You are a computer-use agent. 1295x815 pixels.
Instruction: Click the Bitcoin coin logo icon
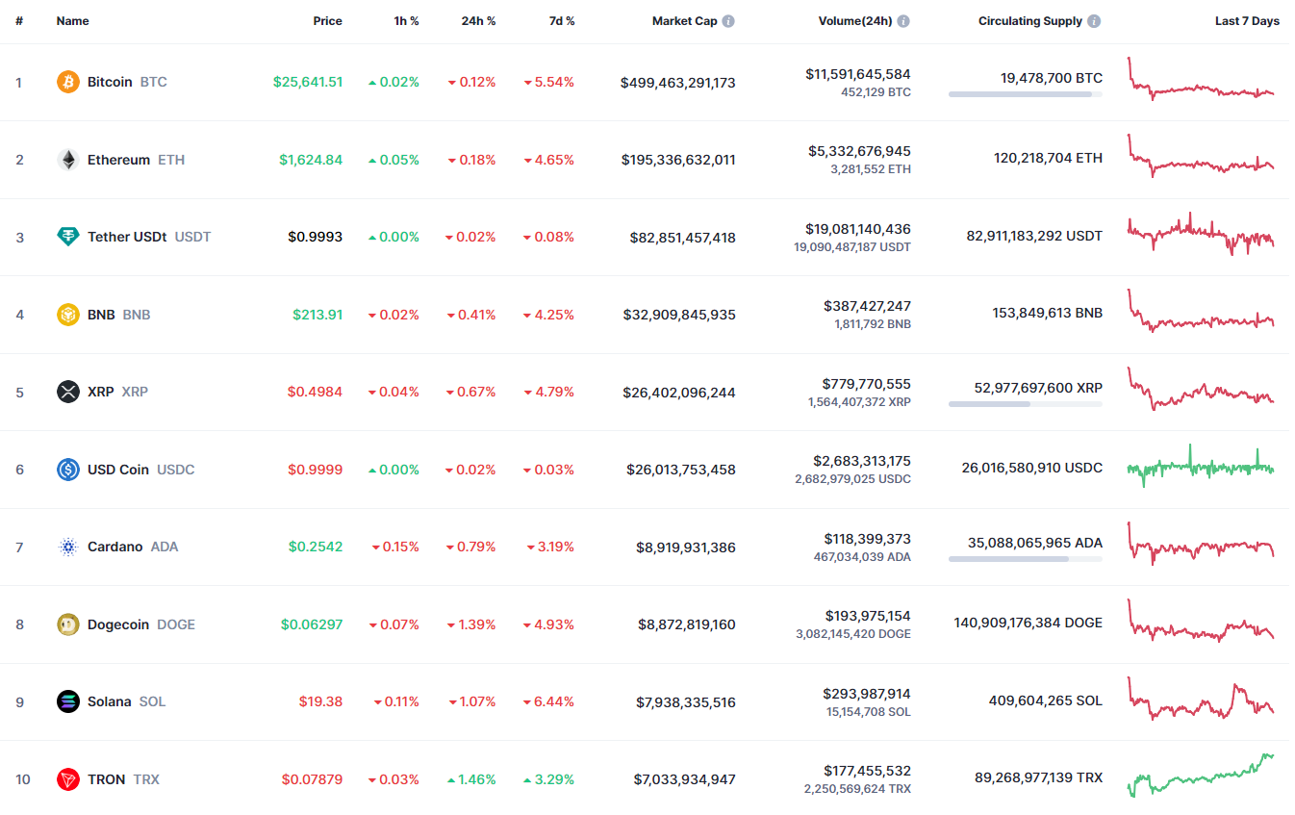click(x=67, y=82)
